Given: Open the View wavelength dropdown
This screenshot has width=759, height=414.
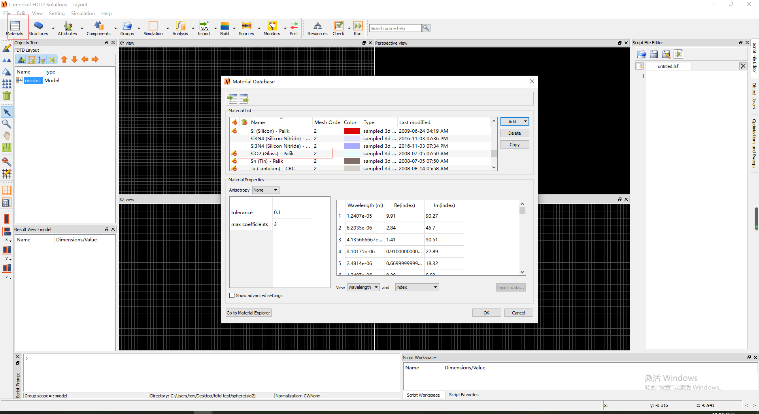Looking at the screenshot, I should 363,287.
